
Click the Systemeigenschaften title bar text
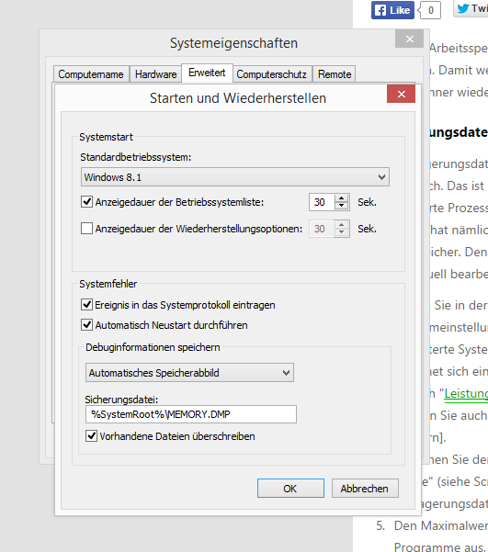pos(233,43)
